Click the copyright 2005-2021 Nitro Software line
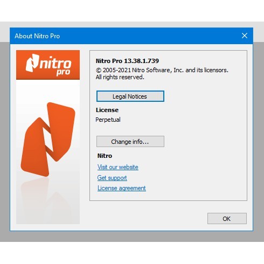This screenshot has width=264, height=264. [x=162, y=70]
